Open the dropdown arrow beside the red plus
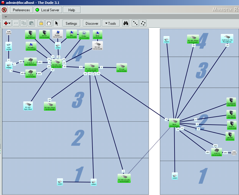The height and width of the screenshot is (195, 239). (x=10, y=23)
